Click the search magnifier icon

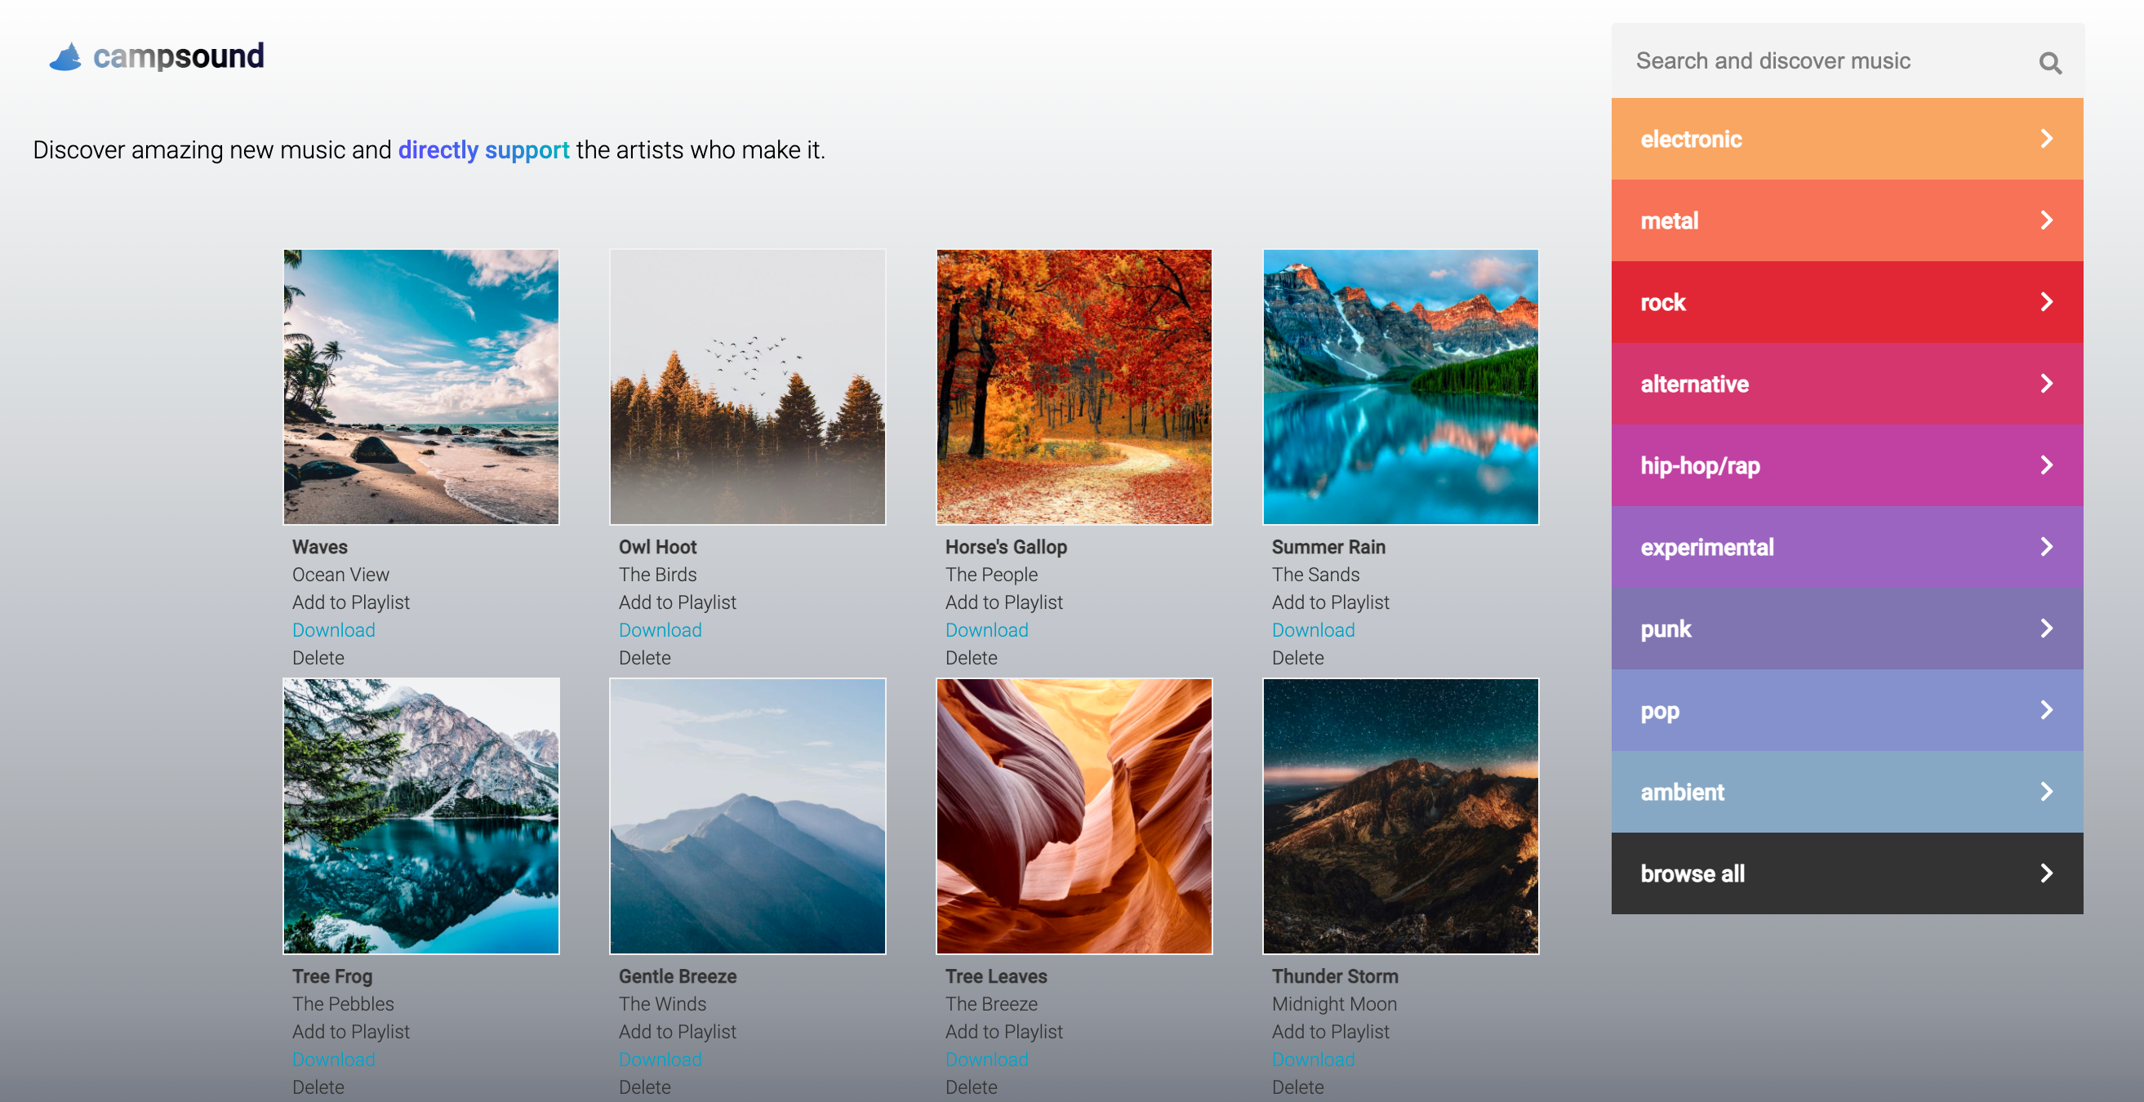coord(2050,62)
